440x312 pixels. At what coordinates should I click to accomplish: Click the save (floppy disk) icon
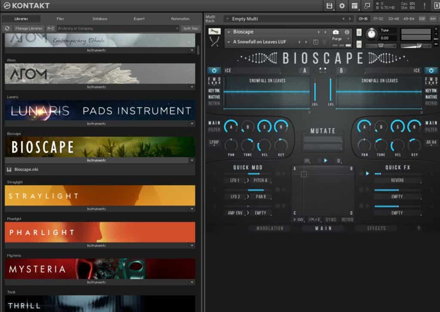329,6
